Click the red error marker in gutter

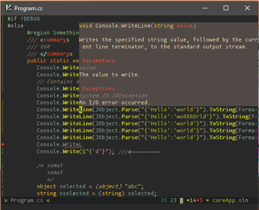(3, 144)
